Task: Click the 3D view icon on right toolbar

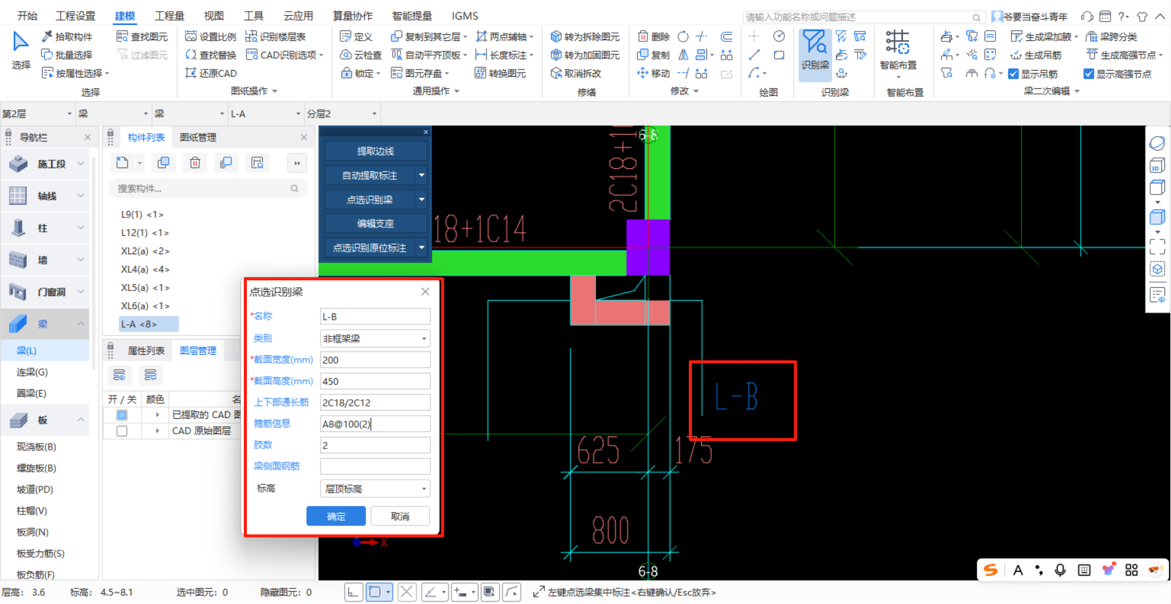Action: point(1157,166)
